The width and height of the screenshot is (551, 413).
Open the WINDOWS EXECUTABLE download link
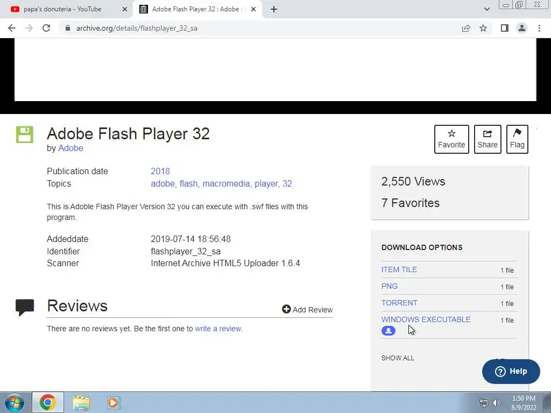point(426,319)
